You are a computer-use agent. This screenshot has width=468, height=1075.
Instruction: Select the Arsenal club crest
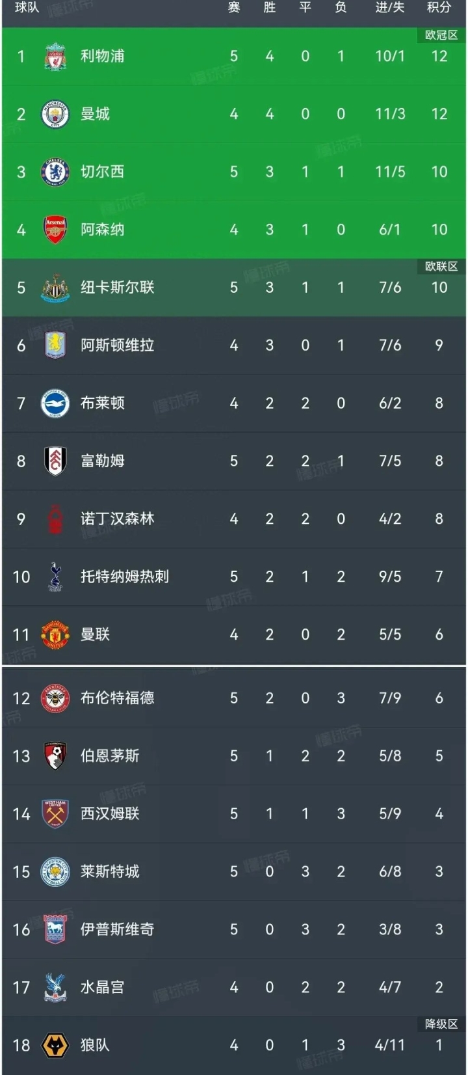[55, 230]
